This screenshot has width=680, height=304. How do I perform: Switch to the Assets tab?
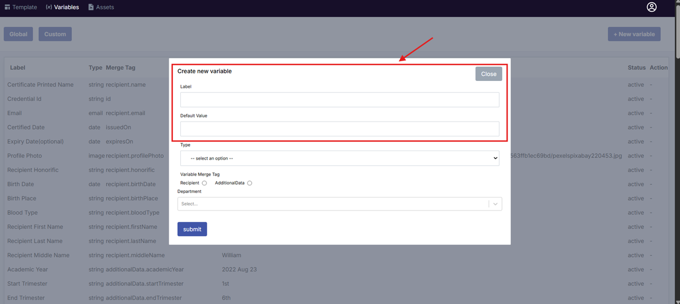click(101, 7)
